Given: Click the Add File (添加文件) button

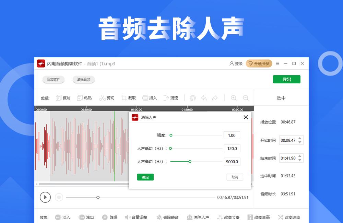Looking at the screenshot, I should [x=54, y=80].
